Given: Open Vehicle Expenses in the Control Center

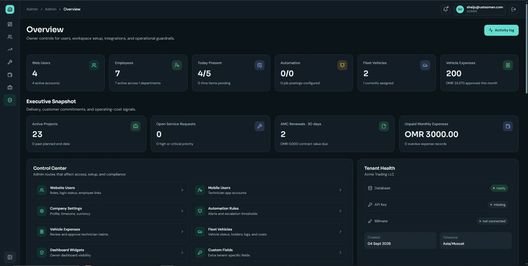Looking at the screenshot, I should pos(111,232).
